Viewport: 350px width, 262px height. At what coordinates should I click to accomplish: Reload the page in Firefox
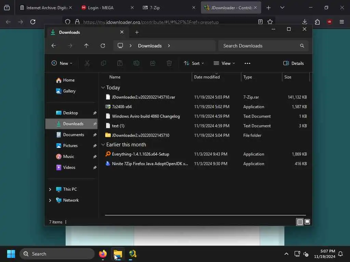33,22
